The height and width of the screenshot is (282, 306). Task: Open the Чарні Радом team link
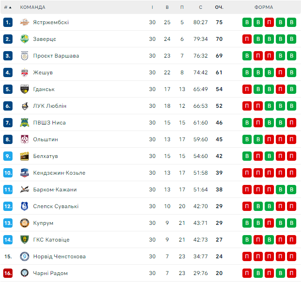click(51, 273)
